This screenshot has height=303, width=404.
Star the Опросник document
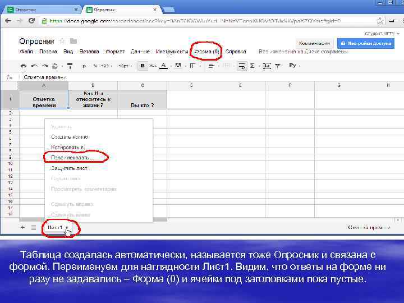coord(62,41)
